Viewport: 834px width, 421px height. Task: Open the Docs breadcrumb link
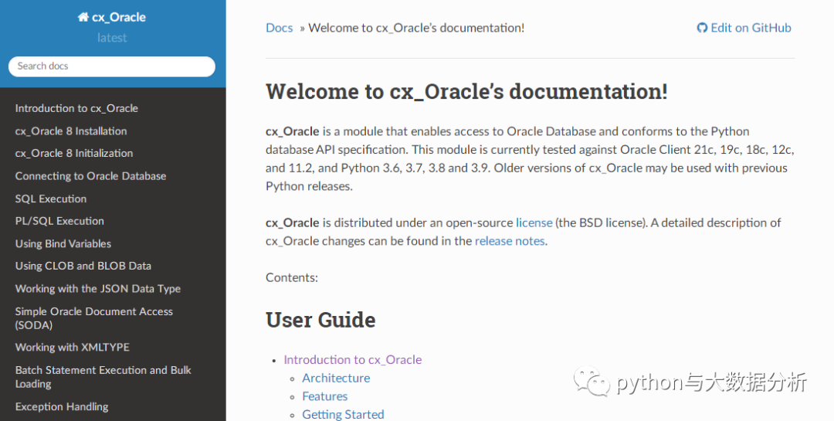[280, 28]
